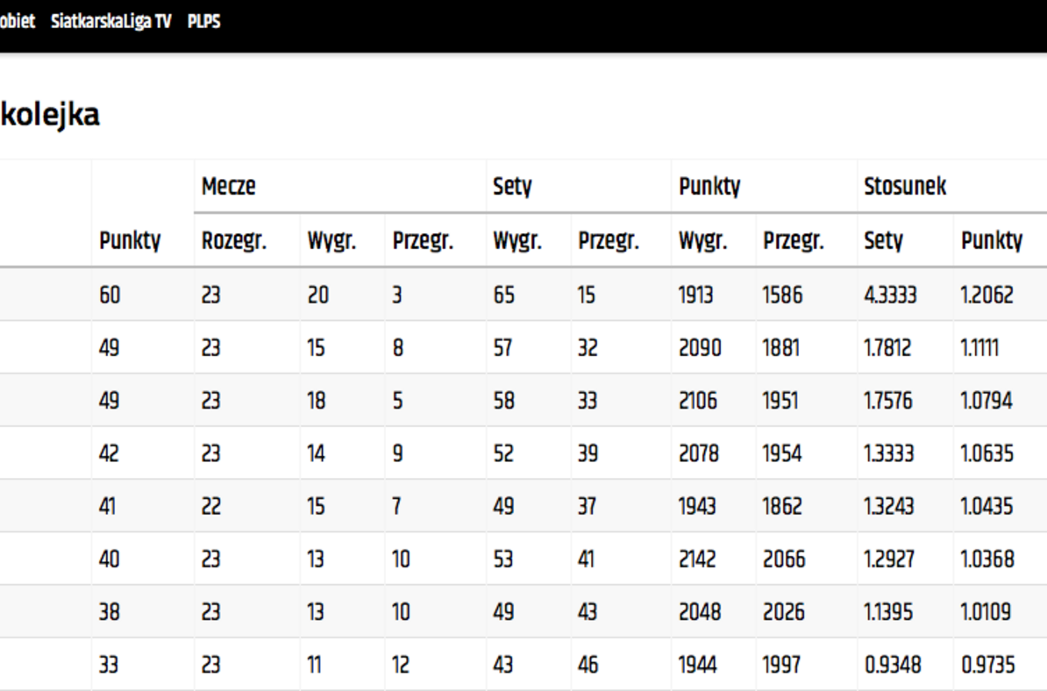Select the 60 points cell

110,295
